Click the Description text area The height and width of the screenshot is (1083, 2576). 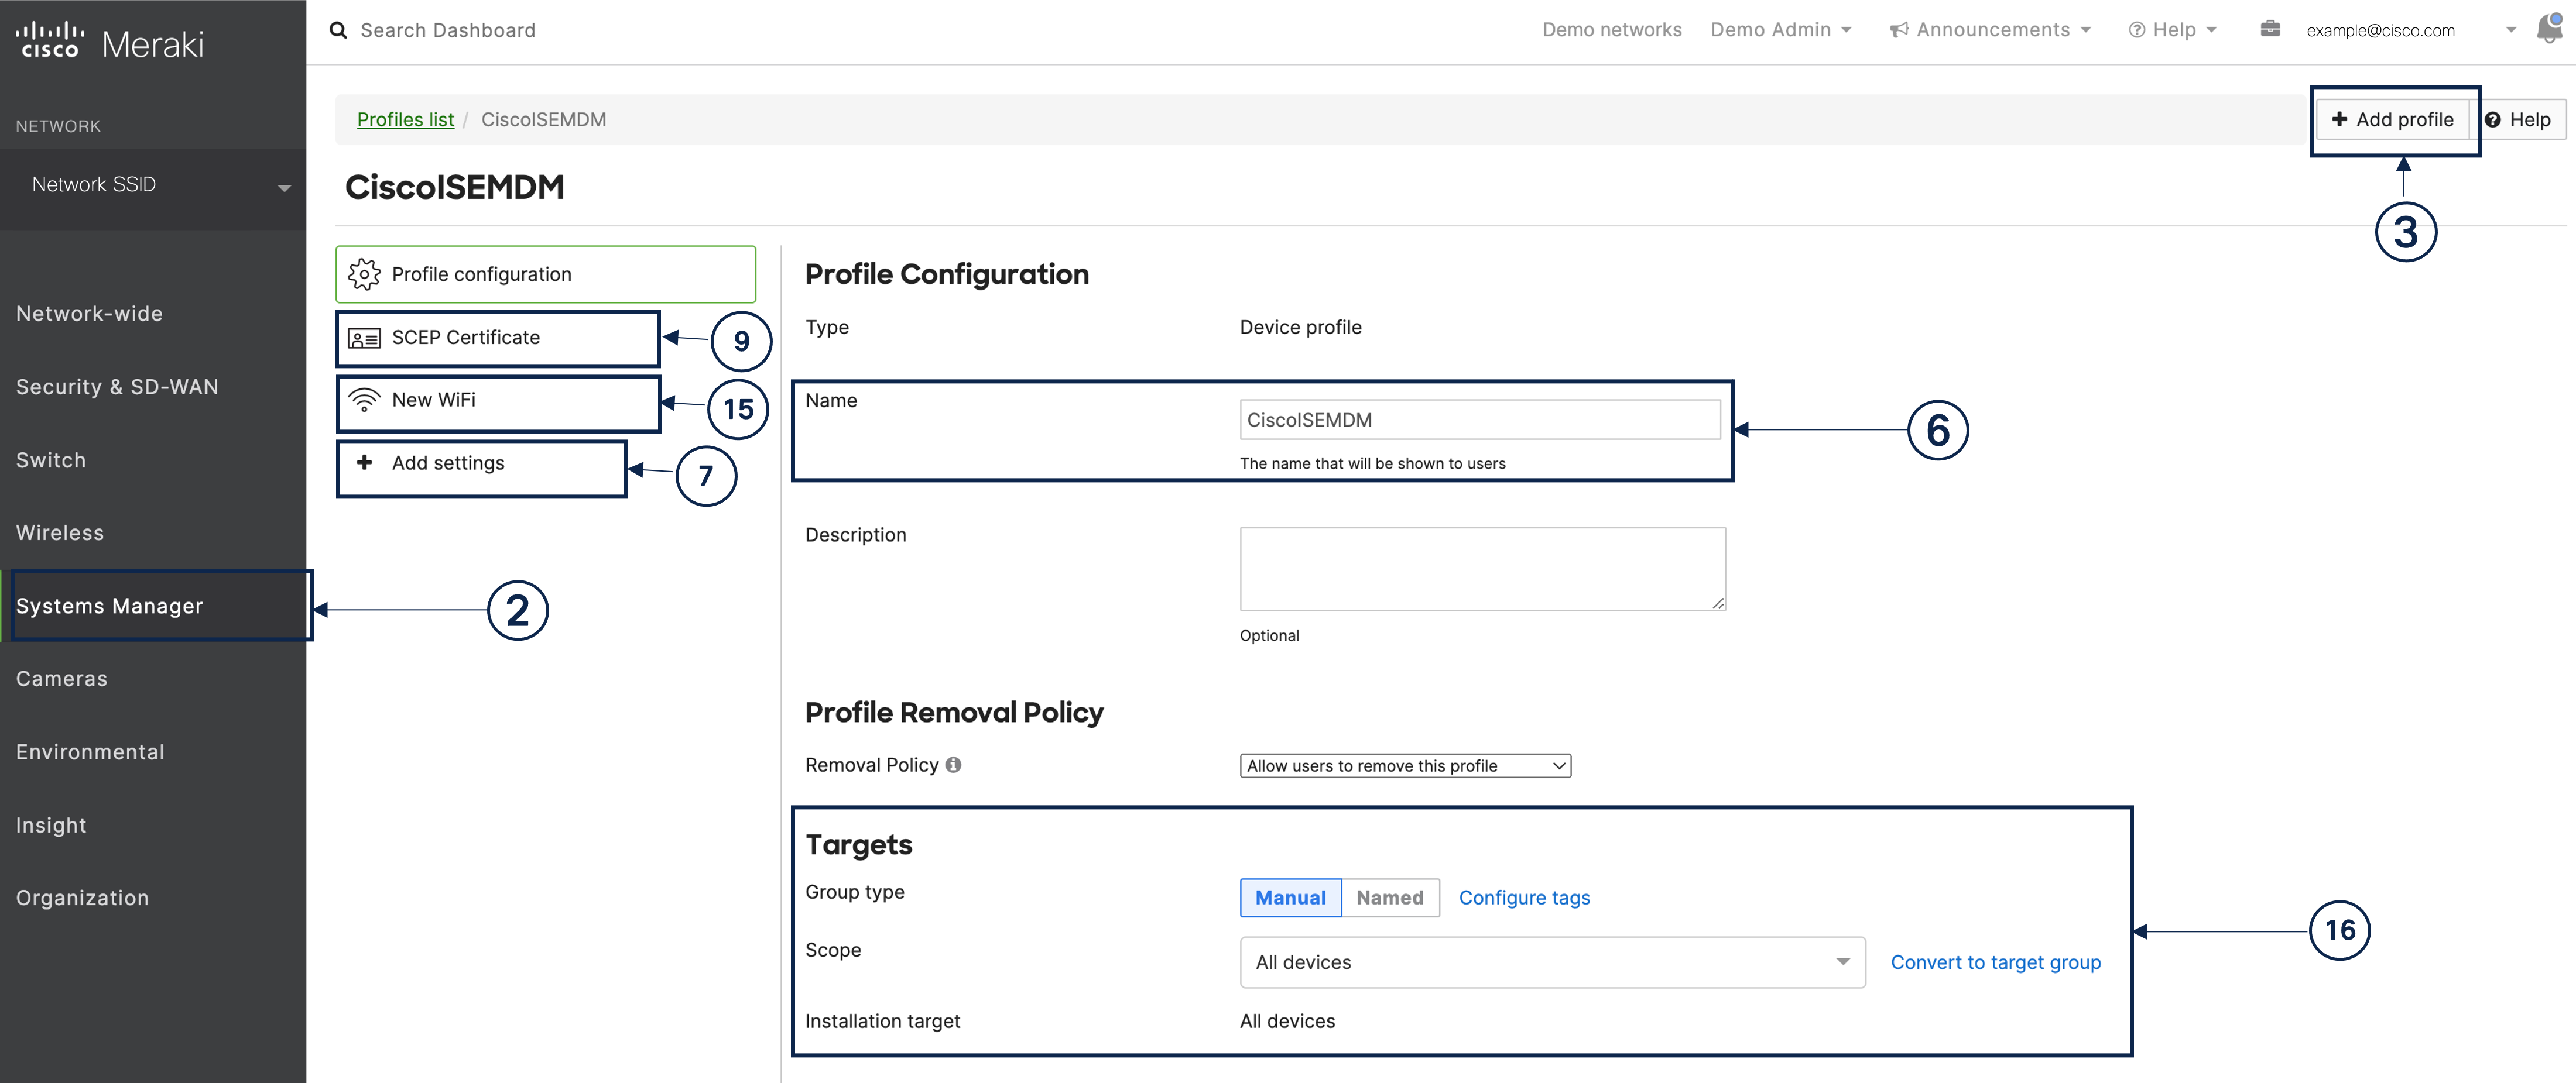pos(1482,569)
